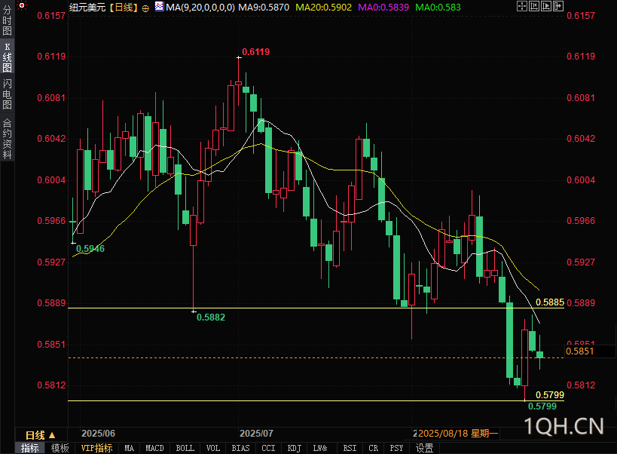Click the yellow square icon beside bottom 日线

point(53,435)
